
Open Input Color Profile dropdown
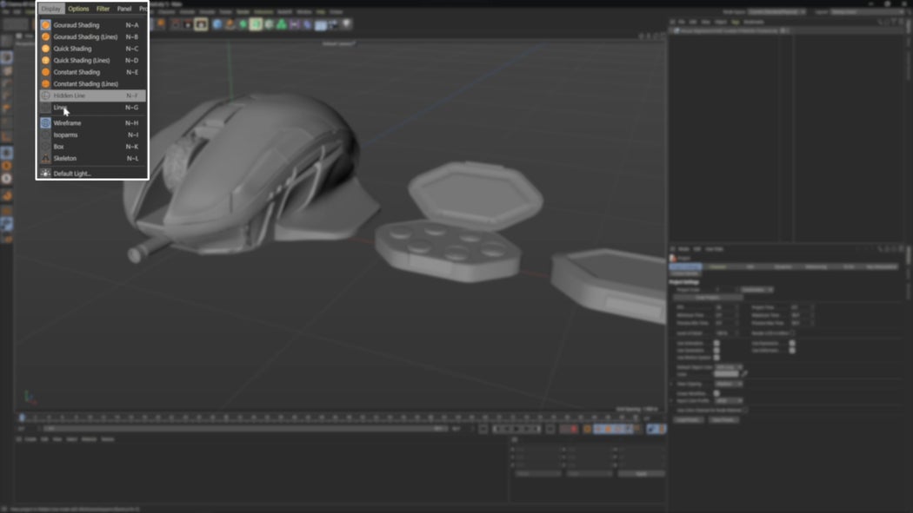(729, 401)
